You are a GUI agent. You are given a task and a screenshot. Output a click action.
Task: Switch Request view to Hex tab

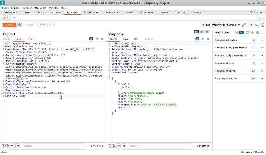[x=30, y=39]
